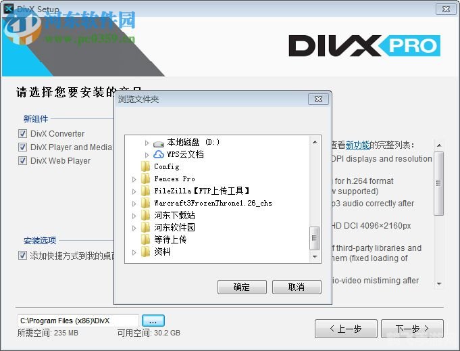
Task: Click the 河东软件园 folder icon
Action: coord(146,228)
